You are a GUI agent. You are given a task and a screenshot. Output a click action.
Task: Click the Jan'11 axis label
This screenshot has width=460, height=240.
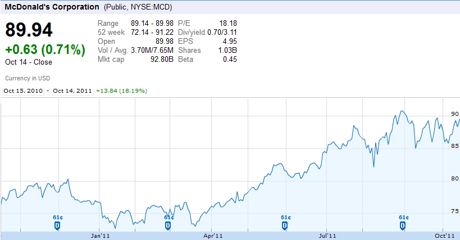point(100,236)
